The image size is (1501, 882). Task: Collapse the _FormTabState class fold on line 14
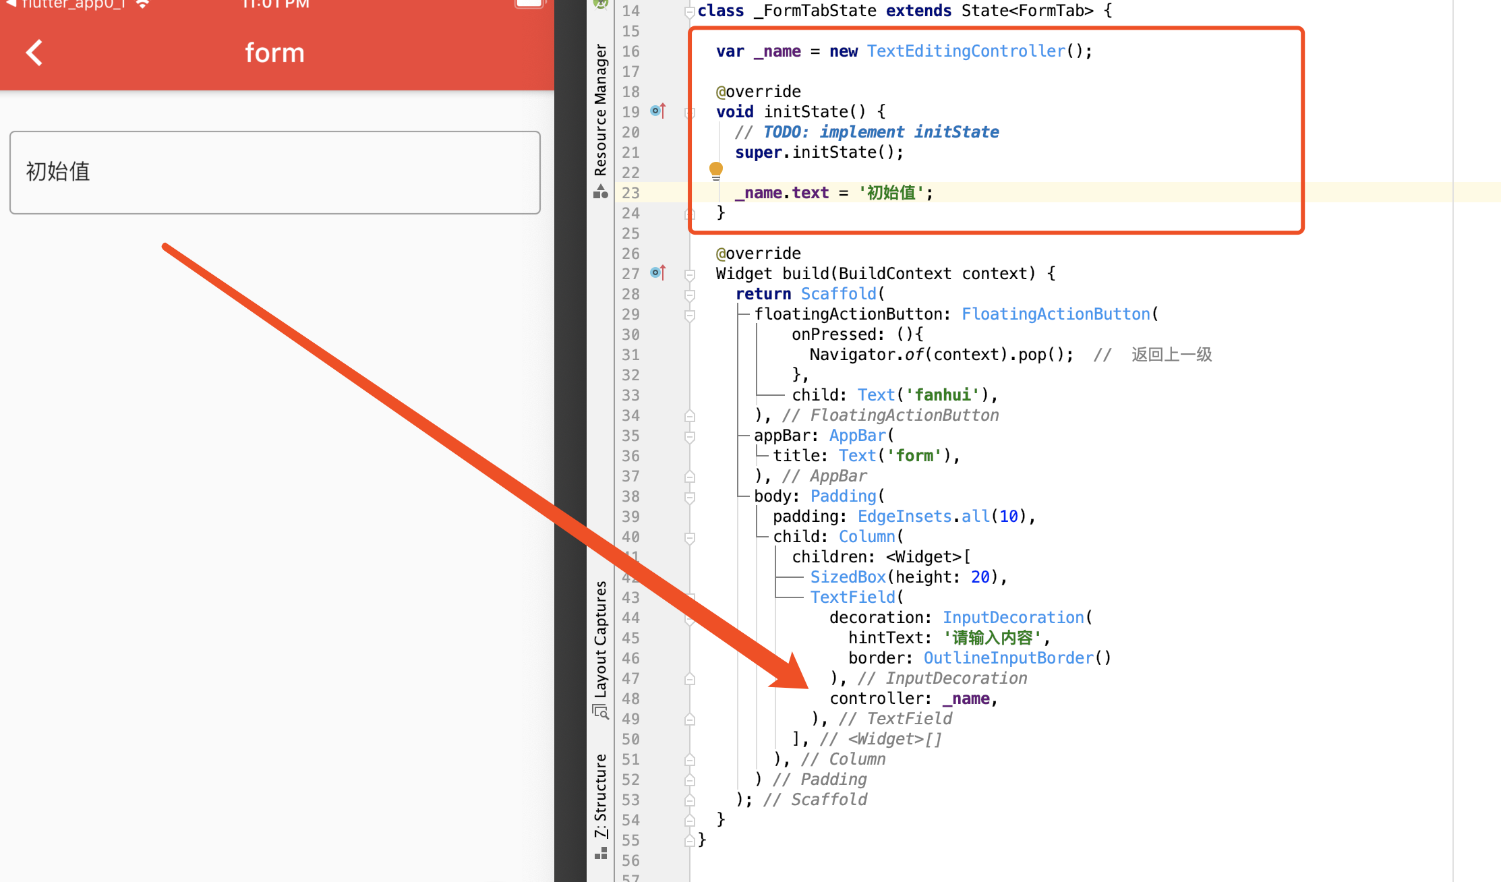point(689,11)
